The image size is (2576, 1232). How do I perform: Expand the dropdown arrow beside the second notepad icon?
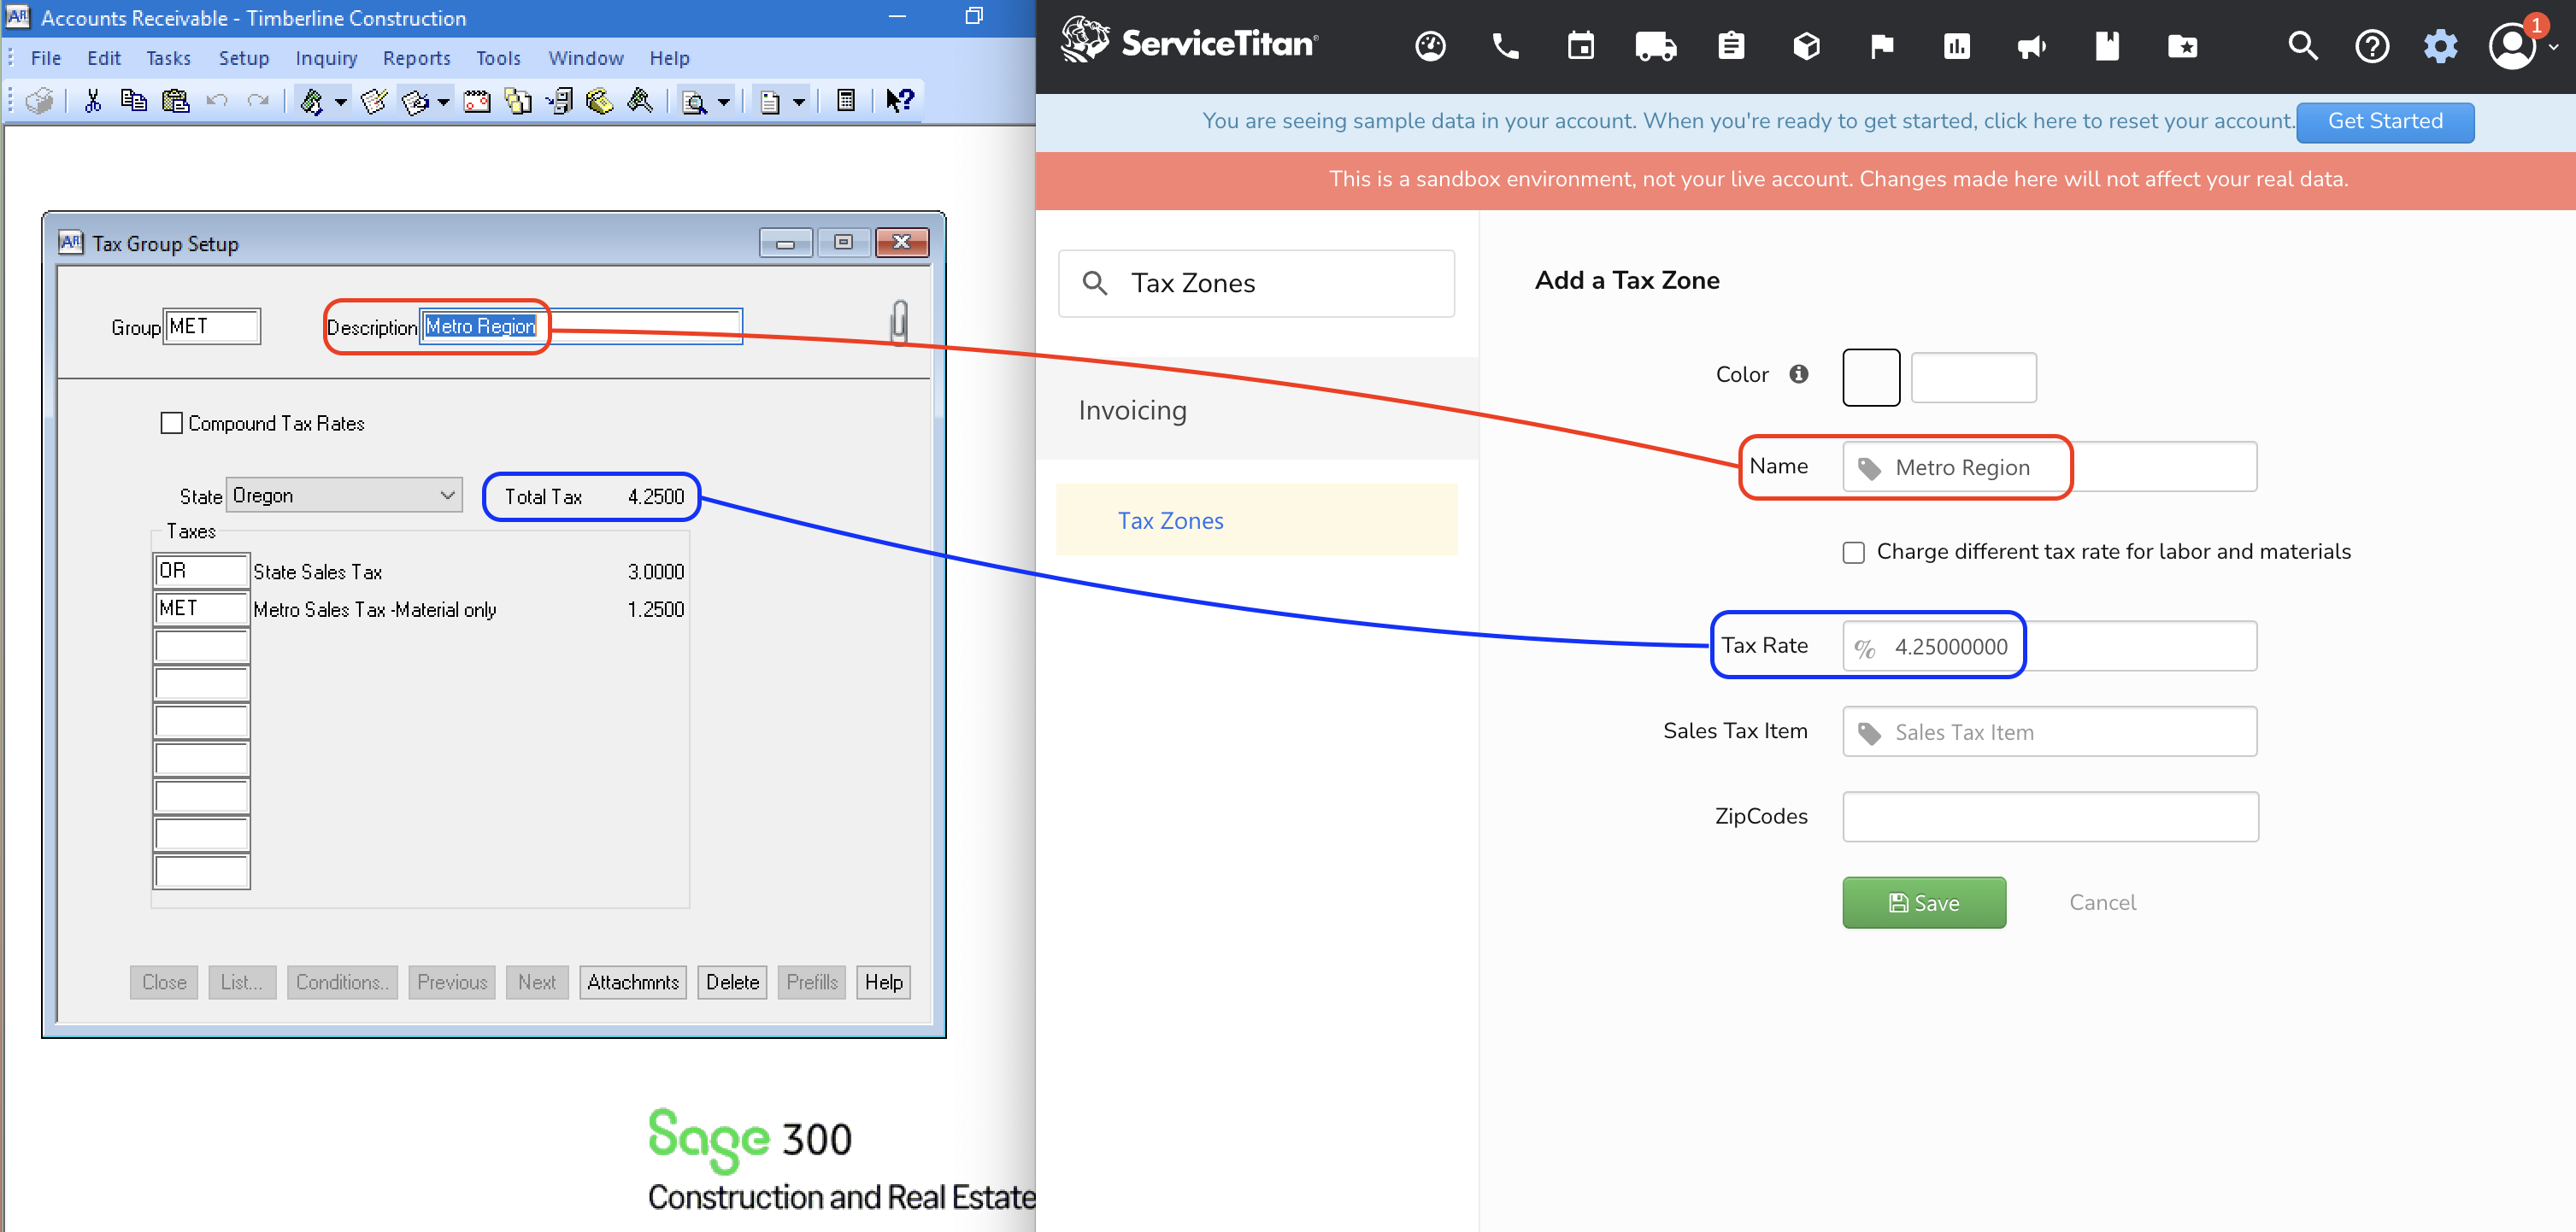click(x=443, y=102)
